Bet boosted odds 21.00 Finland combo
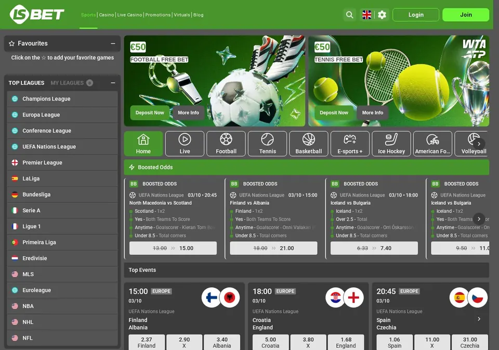The width and height of the screenshot is (499, 350). (274, 248)
